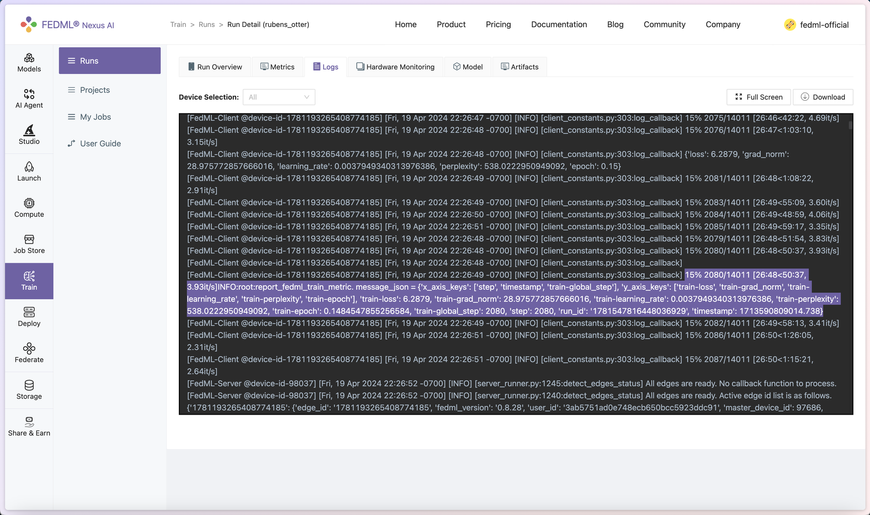Open the fedml-official account avatar

click(790, 25)
